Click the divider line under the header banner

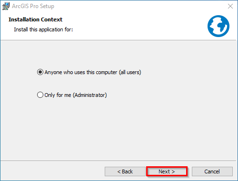(118, 40)
